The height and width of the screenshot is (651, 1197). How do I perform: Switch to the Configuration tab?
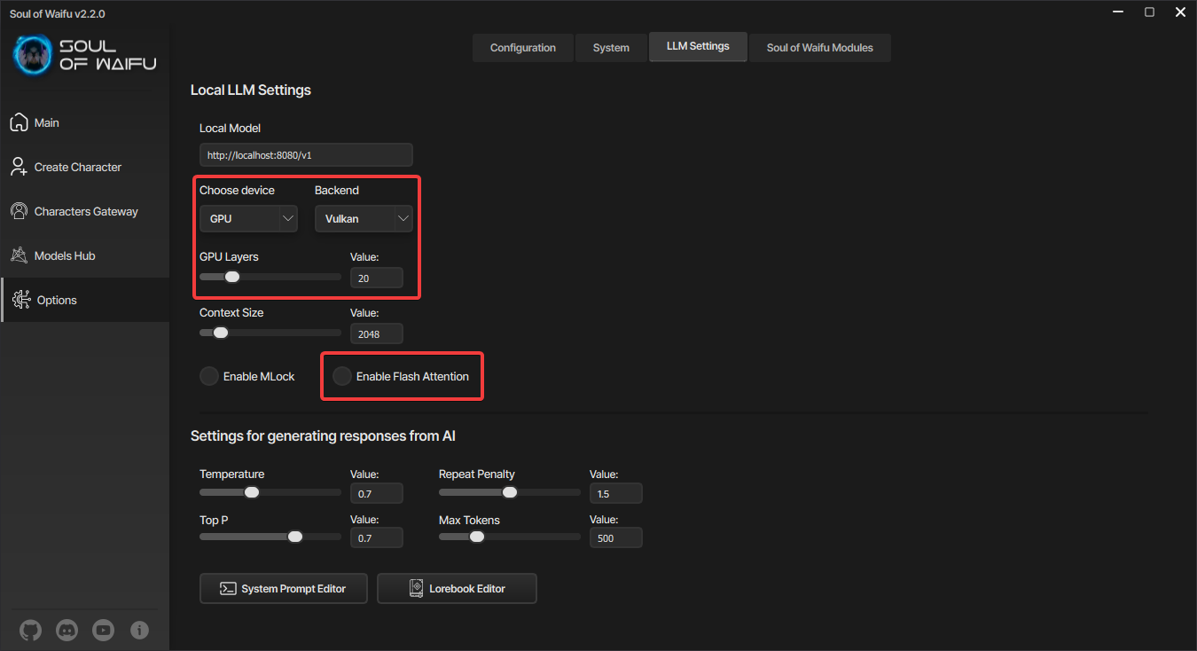click(x=523, y=48)
